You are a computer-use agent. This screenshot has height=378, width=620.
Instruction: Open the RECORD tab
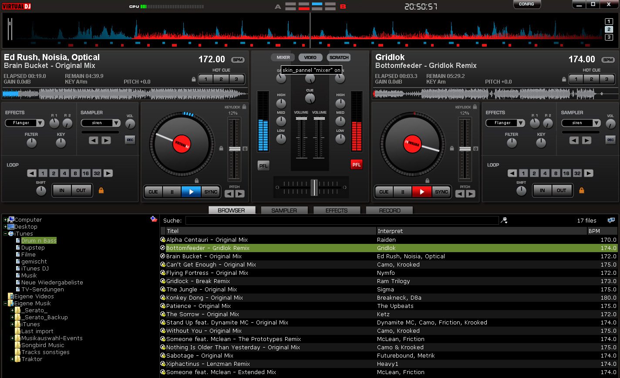[389, 210]
